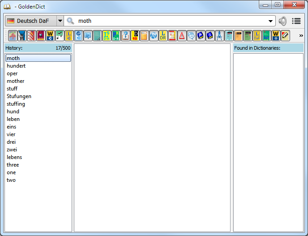Select history entry moth
Viewport: 308px width, 236px height.
point(38,58)
